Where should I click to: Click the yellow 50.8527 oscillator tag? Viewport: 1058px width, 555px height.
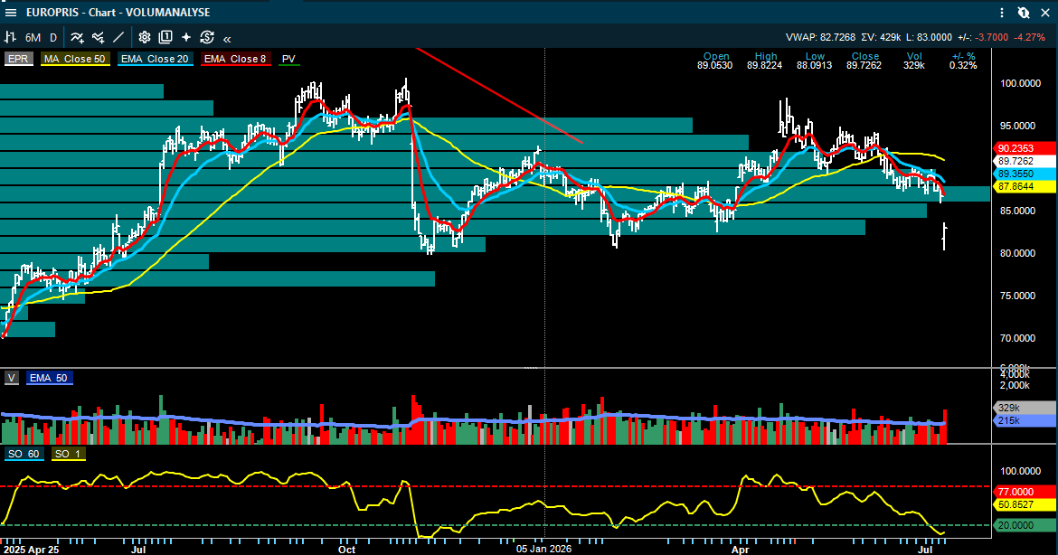pos(1025,504)
